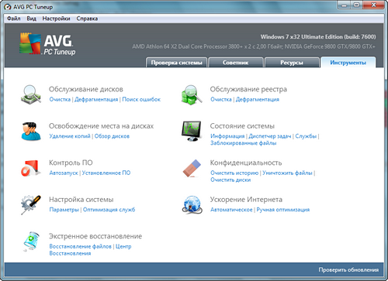The width and height of the screenshot is (388, 281).
Task: Click the emergency recovery recycle bin icon
Action: pyautogui.click(x=32, y=242)
